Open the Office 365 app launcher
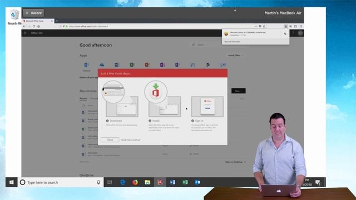Image resolution: width=356 pixels, height=200 pixels. [25, 33]
